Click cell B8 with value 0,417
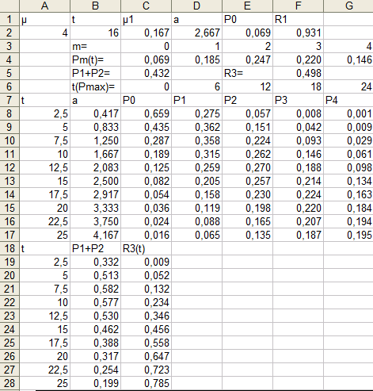Screen dimensions: 373x391 click(x=95, y=113)
